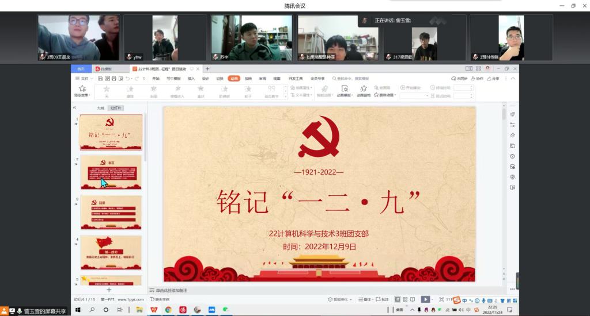
Task: Click the WPS icon in the taskbar
Action: click(x=154, y=310)
